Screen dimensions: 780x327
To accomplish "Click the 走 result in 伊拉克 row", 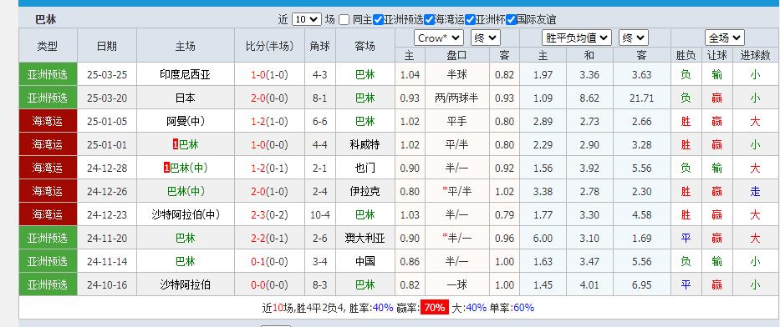I will [x=755, y=192].
